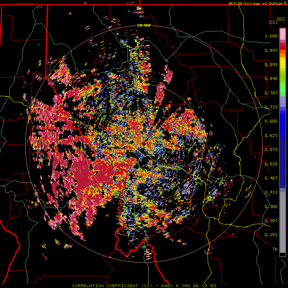Image resolution: width=288 pixels, height=288 pixels.
Task: Select the 0.467 legend value
Action: [x=271, y=178]
